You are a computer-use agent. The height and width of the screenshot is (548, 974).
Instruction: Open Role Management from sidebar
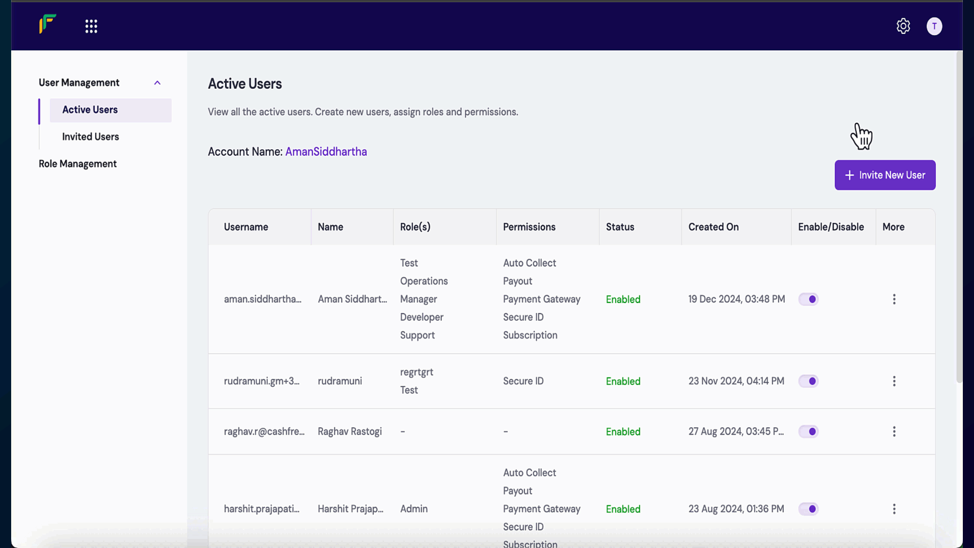[78, 164]
